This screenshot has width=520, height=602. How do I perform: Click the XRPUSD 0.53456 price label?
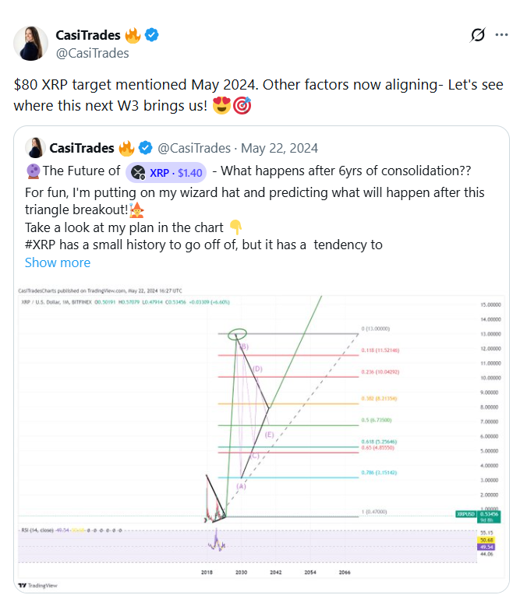pos(488,515)
